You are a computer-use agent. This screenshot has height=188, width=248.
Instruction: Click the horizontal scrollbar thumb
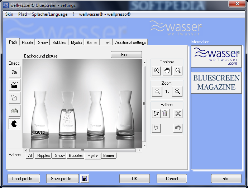[82, 150]
